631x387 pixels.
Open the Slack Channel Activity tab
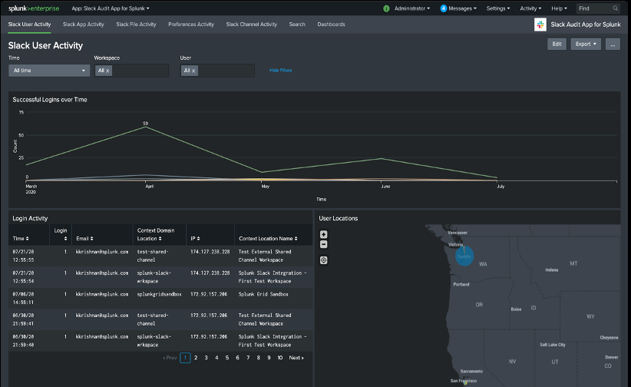click(252, 25)
